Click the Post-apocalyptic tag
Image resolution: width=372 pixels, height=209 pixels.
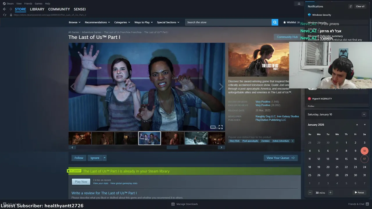click(250, 141)
